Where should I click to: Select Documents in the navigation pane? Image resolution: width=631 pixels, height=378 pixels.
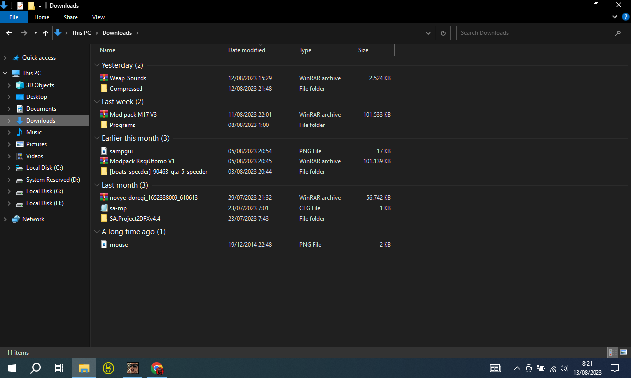[x=41, y=109]
